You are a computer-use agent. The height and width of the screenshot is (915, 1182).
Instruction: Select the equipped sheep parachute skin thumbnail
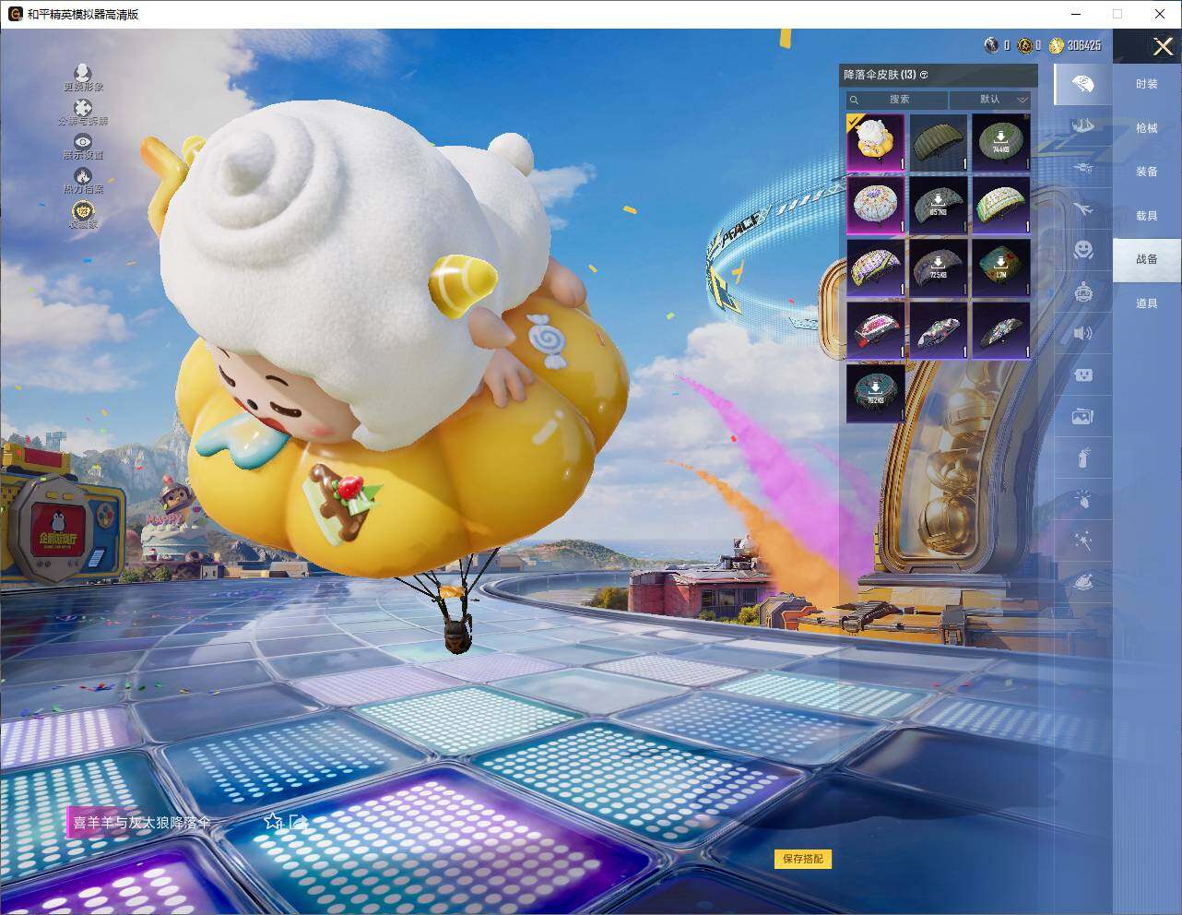point(876,142)
